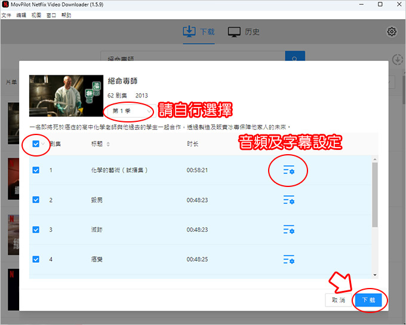Image resolution: width=406 pixels, height=325 pixels.
Task: Click the episode title 毀屍
Action: pos(97,200)
